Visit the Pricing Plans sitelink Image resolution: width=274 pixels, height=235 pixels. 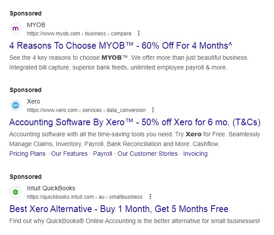click(x=27, y=154)
